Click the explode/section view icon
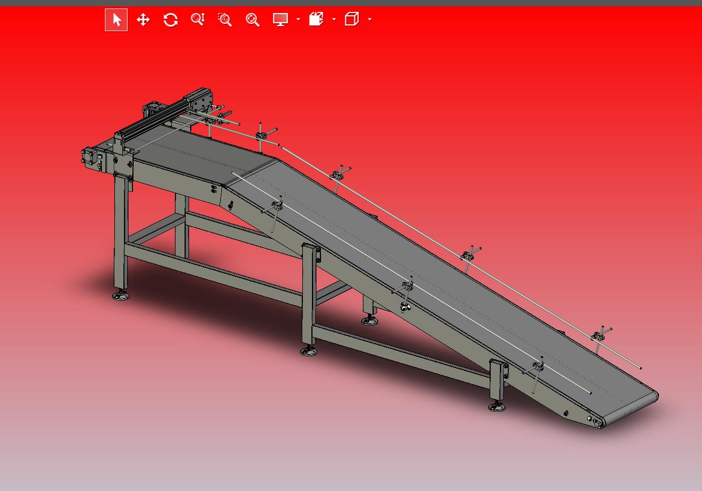The image size is (702, 491). (316, 20)
